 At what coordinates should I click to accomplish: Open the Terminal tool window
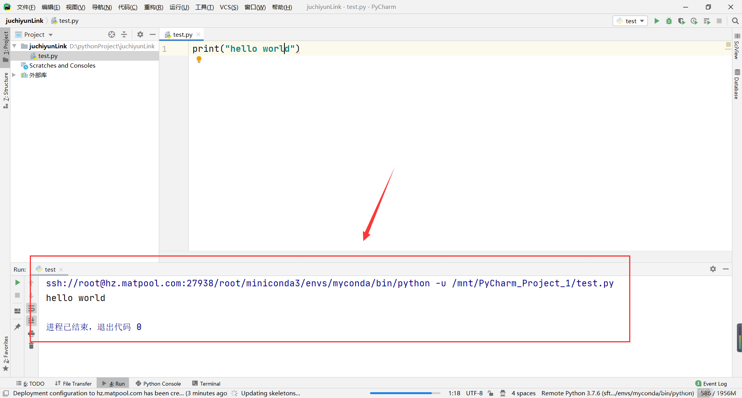coord(206,383)
